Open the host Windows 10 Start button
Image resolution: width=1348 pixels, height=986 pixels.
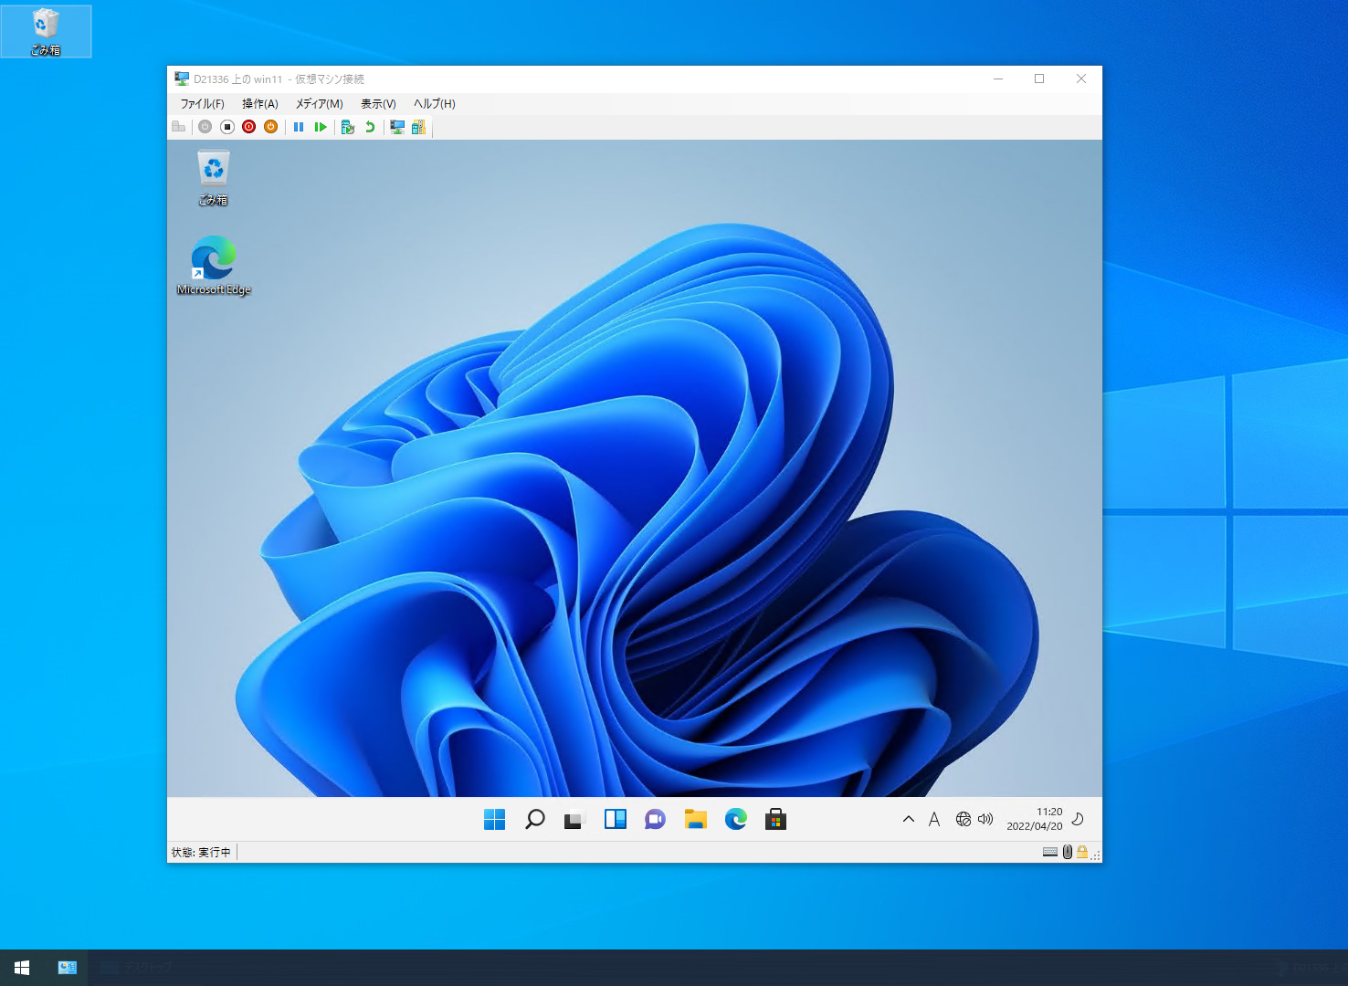click(x=22, y=968)
